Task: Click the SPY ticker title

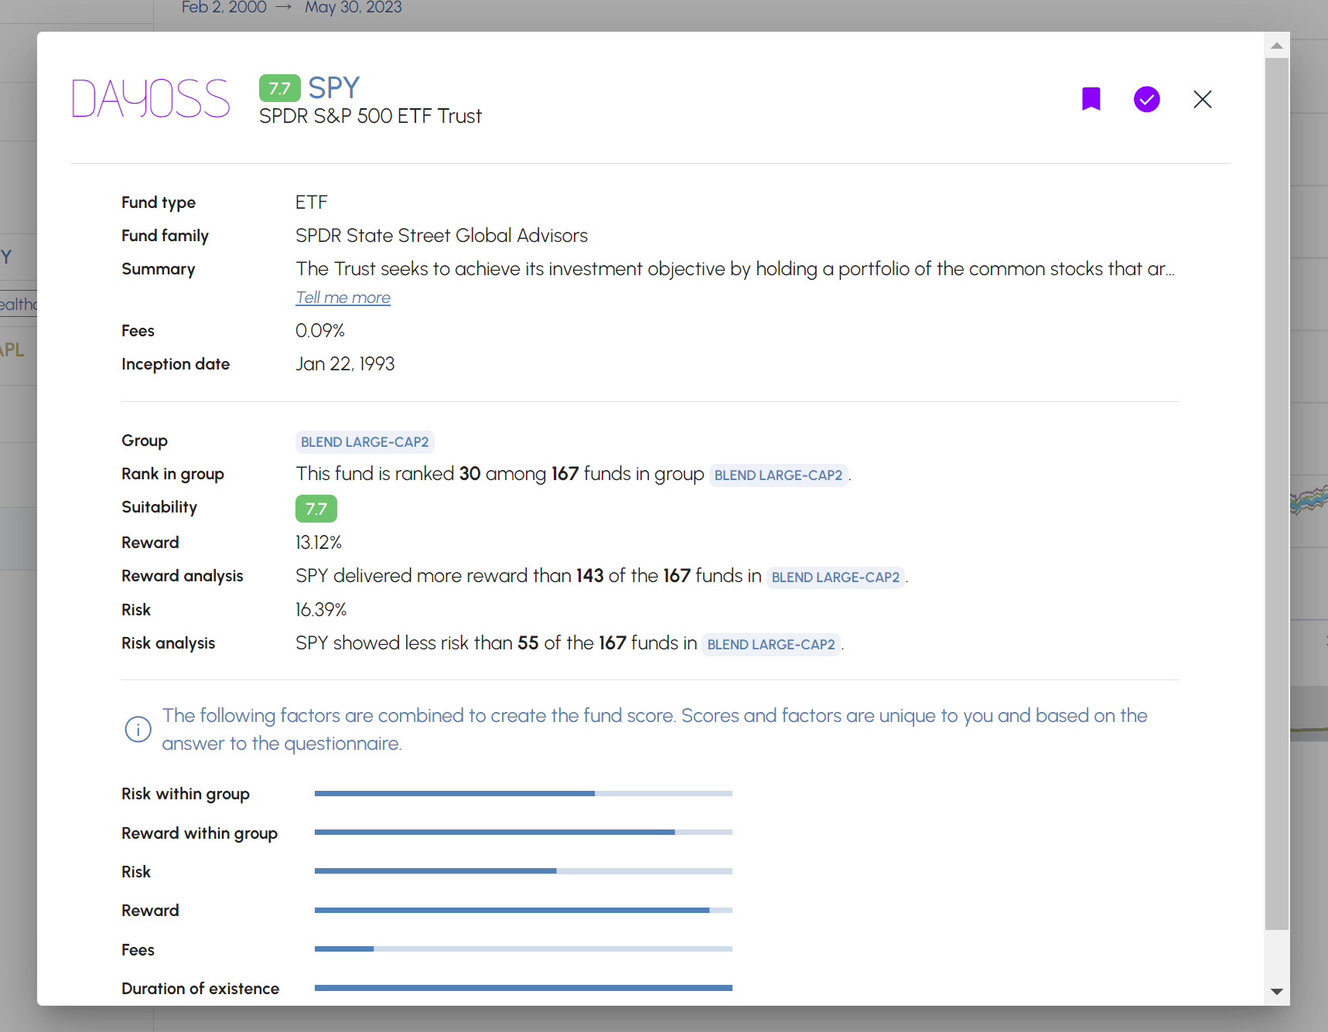Action: pos(334,88)
